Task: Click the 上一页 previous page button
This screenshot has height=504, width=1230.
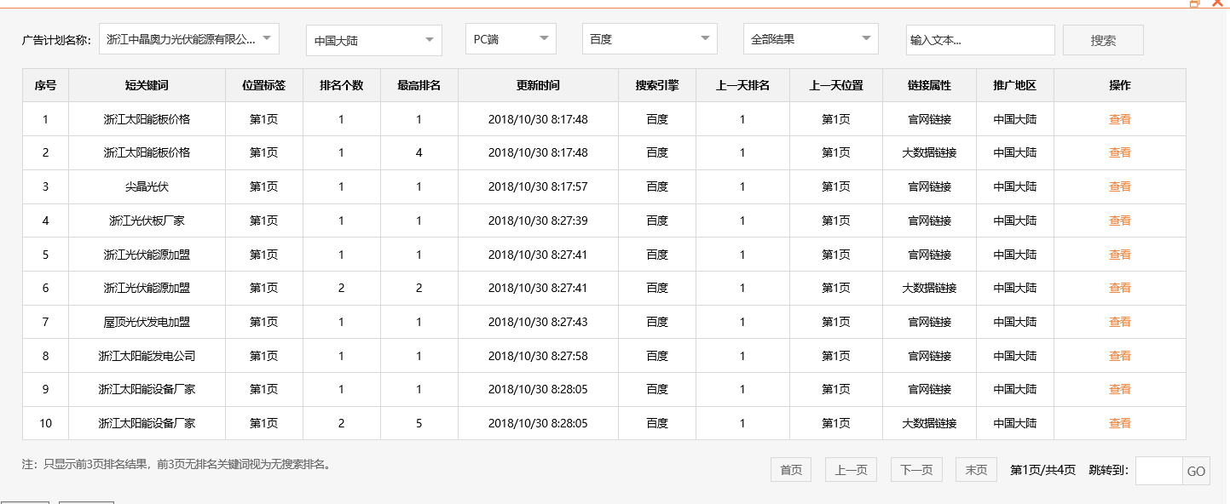Action: coord(850,469)
